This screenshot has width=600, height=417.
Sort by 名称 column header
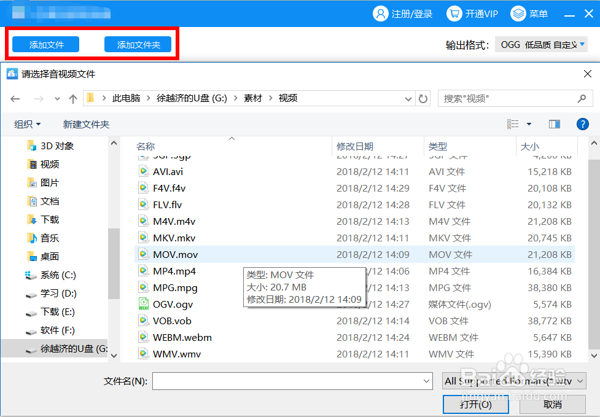point(146,146)
